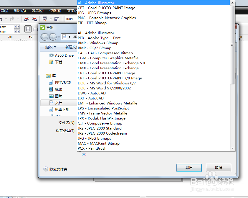Select 视频 library
The height and width of the screenshot is (198, 248).
[x=56, y=89]
